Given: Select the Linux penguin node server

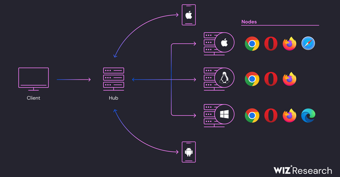Looking at the screenshot, I should [219, 79].
